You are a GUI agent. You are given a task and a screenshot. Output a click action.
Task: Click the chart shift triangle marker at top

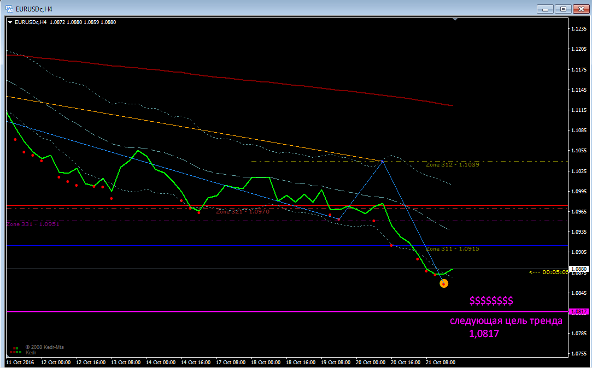(x=455, y=19)
